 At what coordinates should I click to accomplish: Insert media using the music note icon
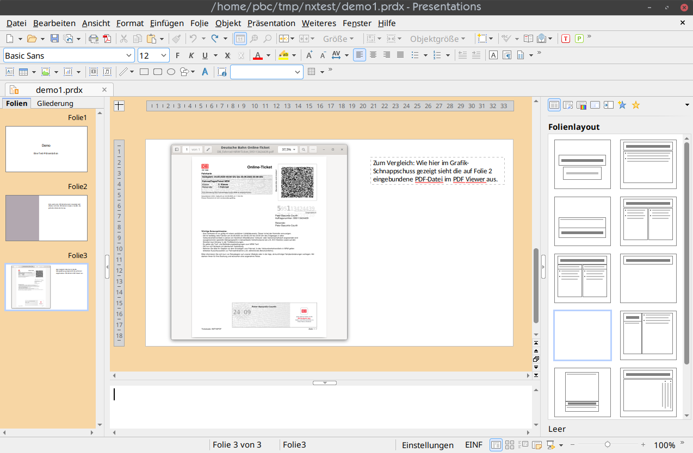107,72
